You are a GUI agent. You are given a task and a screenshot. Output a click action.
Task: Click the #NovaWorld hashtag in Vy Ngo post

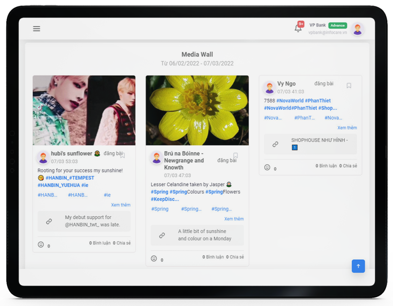click(290, 101)
